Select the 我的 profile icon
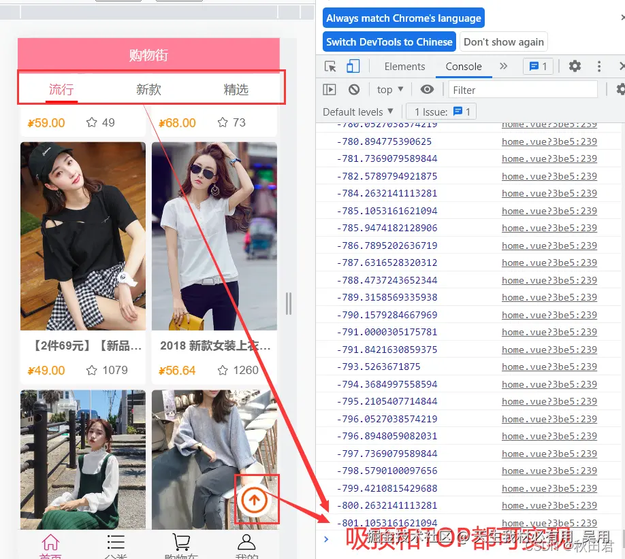 pyautogui.click(x=246, y=541)
